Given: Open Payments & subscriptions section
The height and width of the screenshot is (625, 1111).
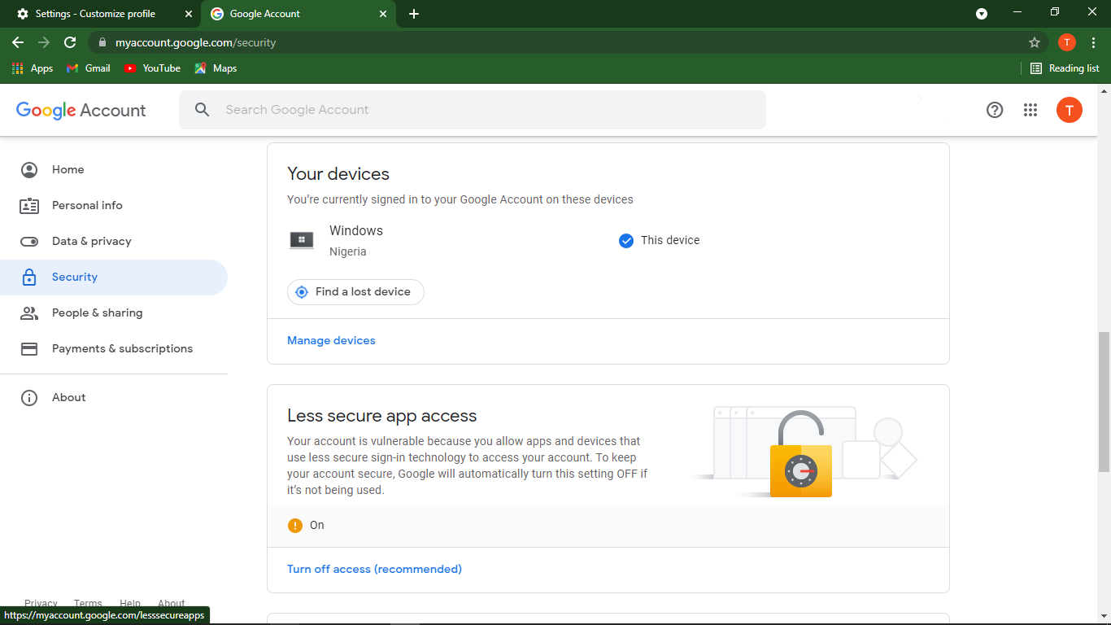Looking at the screenshot, I should 114,349.
